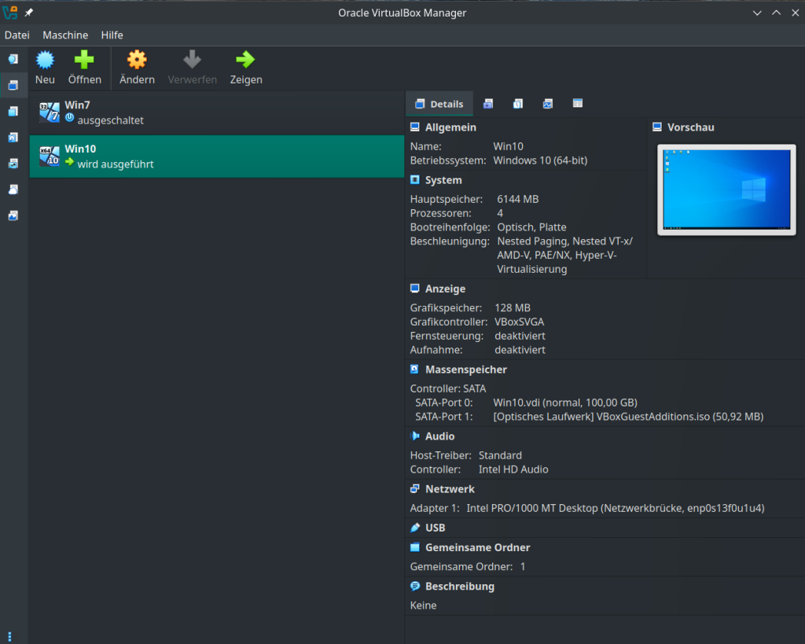805x644 pixels.
Task: Open the Cloud profiles sidebar icon
Action: click(x=13, y=190)
